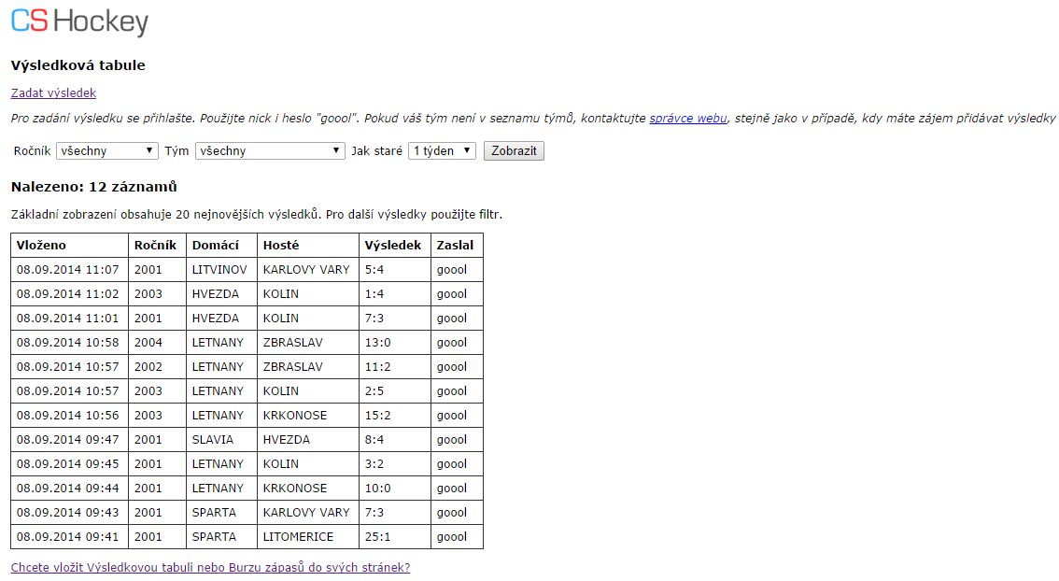Click the result 10:0
The height and width of the screenshot is (581, 1059).
pos(377,489)
